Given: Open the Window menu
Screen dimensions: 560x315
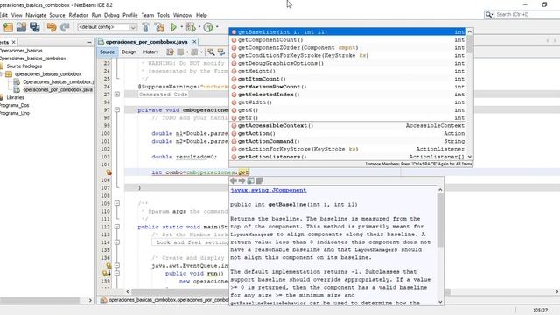Looking at the screenshot, I should [183, 15].
